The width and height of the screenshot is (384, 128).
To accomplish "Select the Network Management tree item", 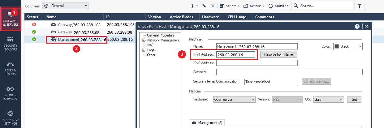I will pyautogui.click(x=163, y=40).
